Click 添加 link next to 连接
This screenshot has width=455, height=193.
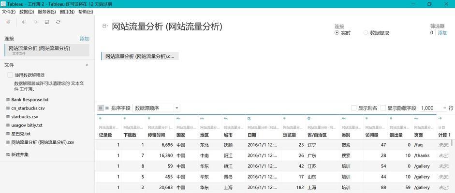coord(85,39)
